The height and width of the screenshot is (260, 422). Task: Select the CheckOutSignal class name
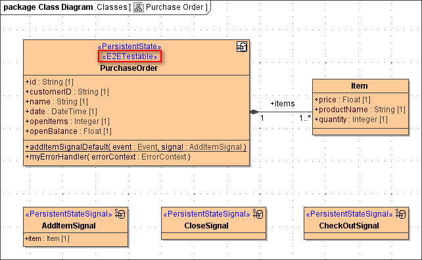click(x=349, y=226)
